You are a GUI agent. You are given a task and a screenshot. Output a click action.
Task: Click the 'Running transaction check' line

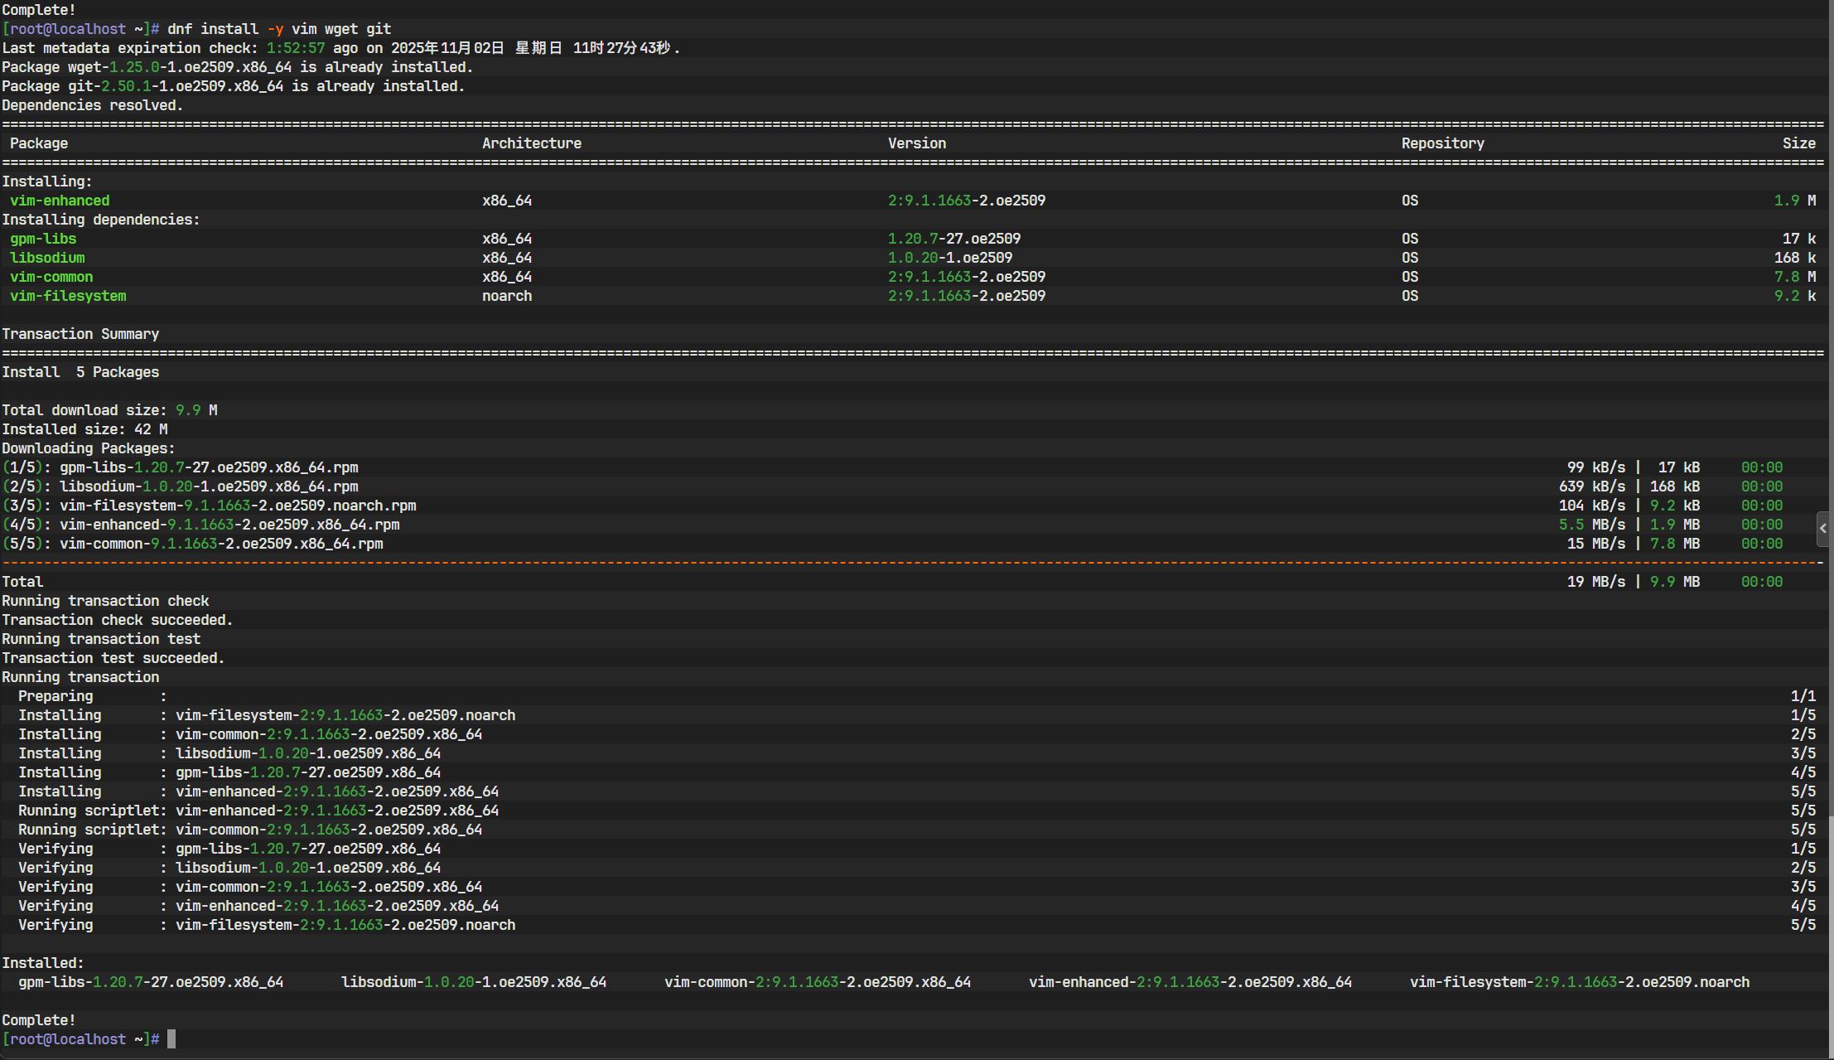[x=105, y=601]
